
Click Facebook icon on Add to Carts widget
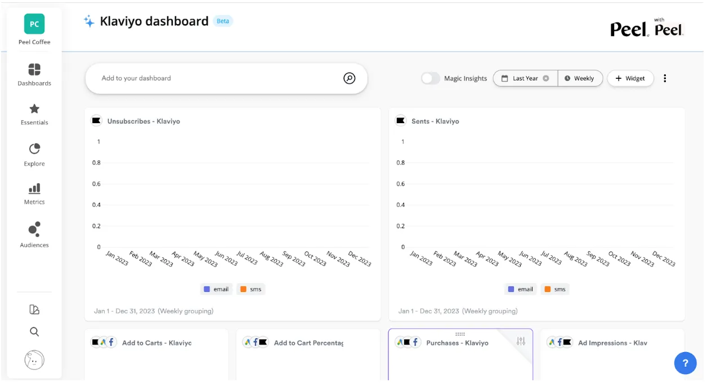(111, 342)
